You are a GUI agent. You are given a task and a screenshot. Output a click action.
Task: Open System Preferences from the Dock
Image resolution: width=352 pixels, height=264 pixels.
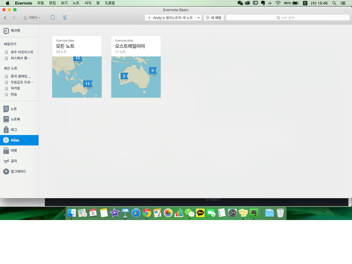click(x=232, y=213)
